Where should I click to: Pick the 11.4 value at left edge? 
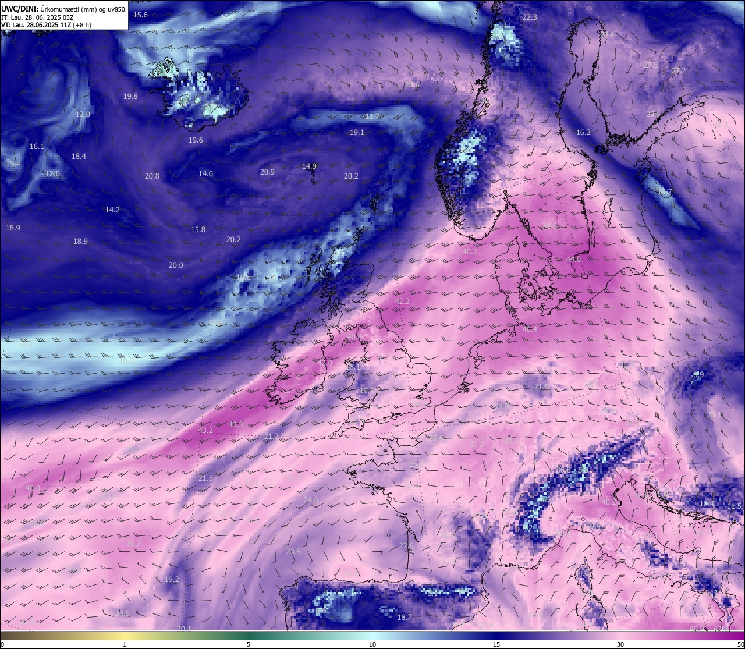tap(13, 165)
